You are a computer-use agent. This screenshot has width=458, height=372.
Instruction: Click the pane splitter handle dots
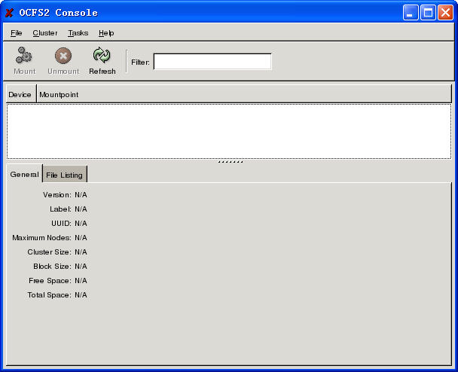coord(231,161)
